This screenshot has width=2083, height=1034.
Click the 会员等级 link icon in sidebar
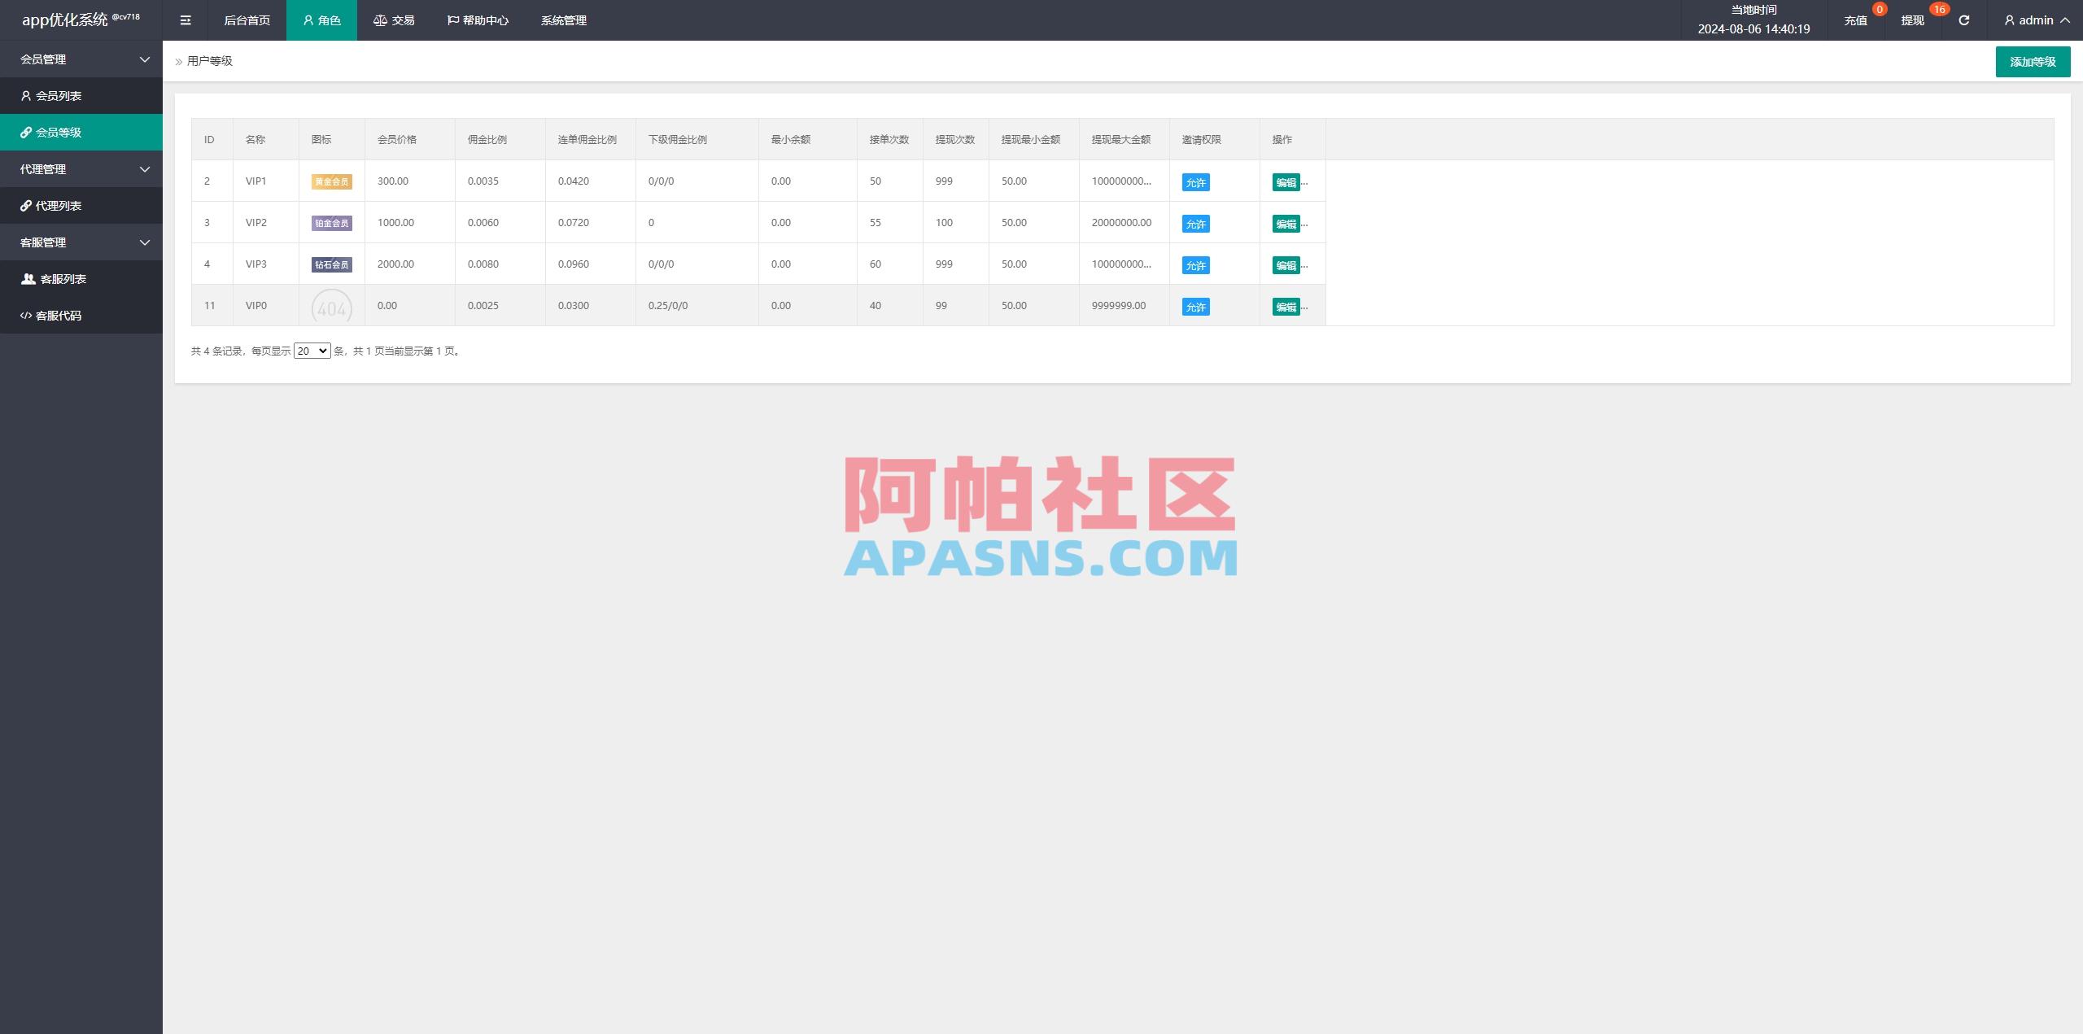tap(25, 132)
